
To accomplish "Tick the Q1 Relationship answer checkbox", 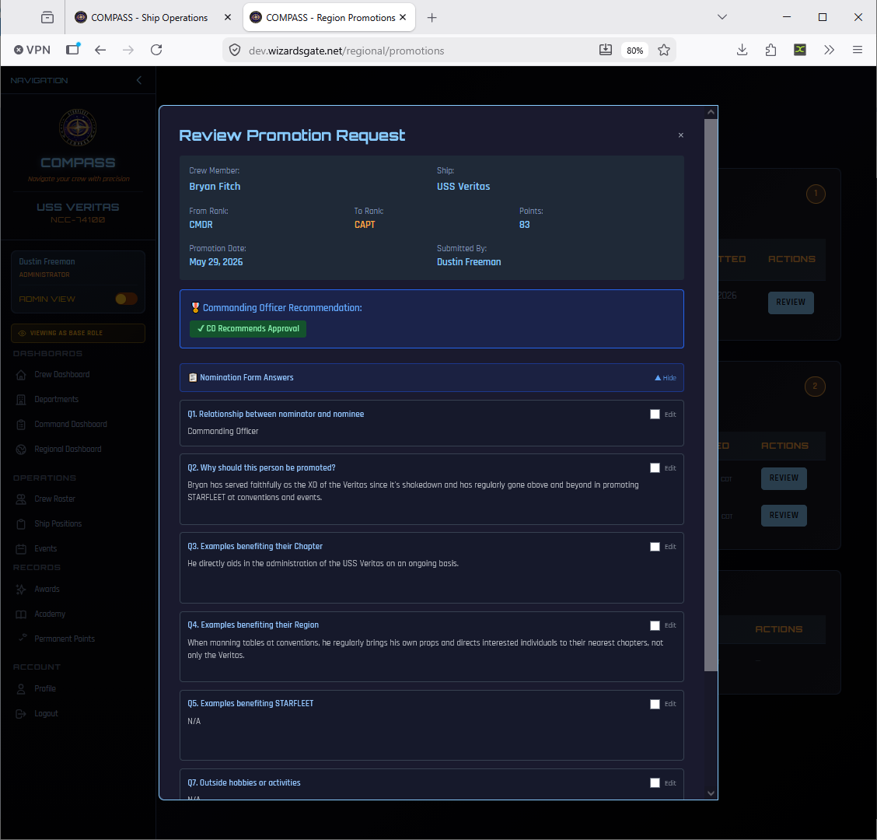I will point(655,414).
